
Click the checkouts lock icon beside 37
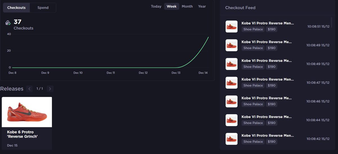click(x=8, y=23)
